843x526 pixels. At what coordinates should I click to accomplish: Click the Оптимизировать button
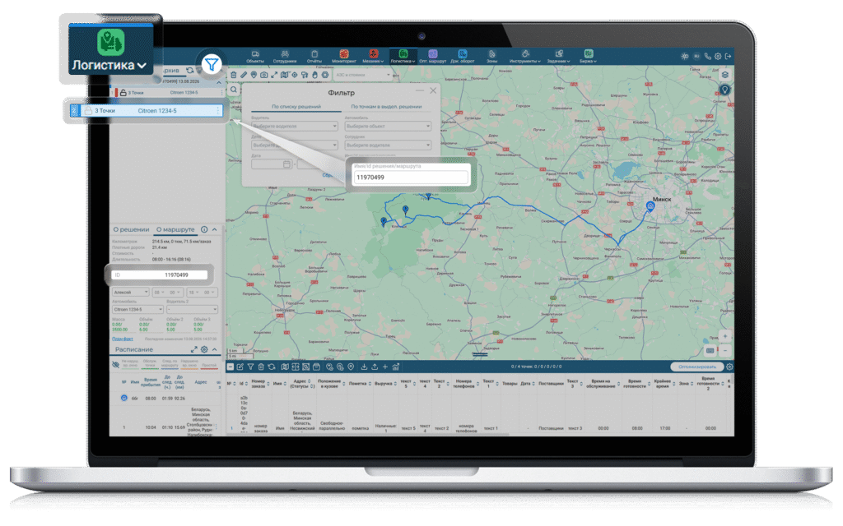click(696, 367)
